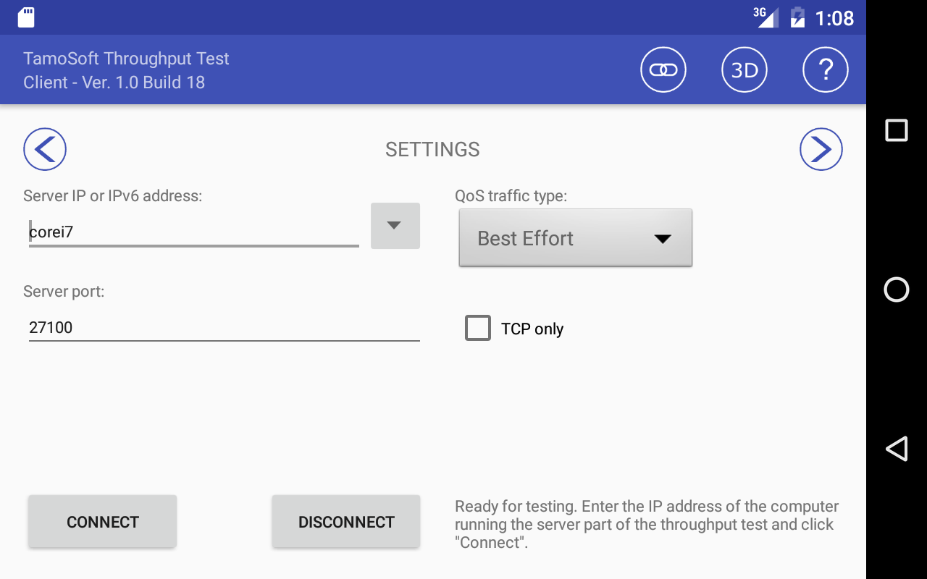Click the Server IP address field
This screenshot has height=579, width=927.
[193, 232]
